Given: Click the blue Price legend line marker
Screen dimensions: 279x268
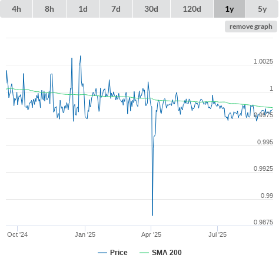Looking at the screenshot, I should coord(102,253).
